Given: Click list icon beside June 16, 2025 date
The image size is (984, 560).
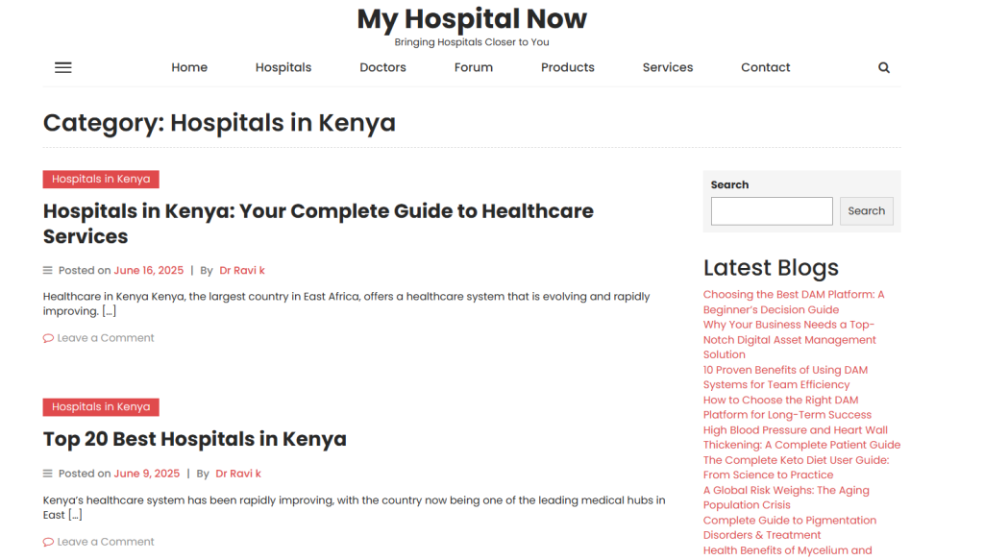Looking at the screenshot, I should coord(48,270).
